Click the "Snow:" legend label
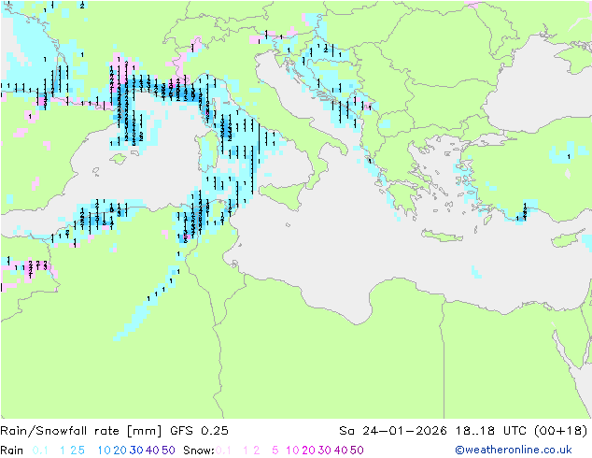The image size is (592, 458). (x=199, y=451)
